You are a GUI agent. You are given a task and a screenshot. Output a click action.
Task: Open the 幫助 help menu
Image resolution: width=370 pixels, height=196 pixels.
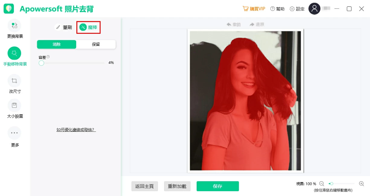pyautogui.click(x=277, y=9)
